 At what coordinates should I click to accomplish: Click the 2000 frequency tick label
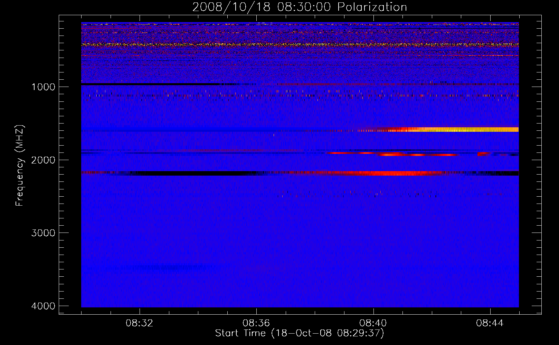coord(43,160)
